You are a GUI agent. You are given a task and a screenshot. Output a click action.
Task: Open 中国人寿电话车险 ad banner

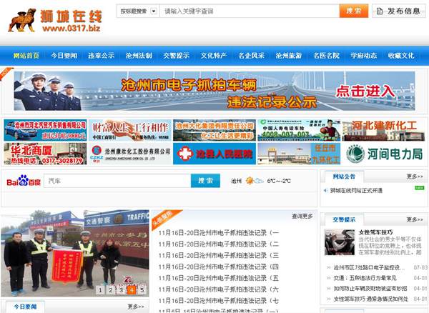click(x=299, y=130)
